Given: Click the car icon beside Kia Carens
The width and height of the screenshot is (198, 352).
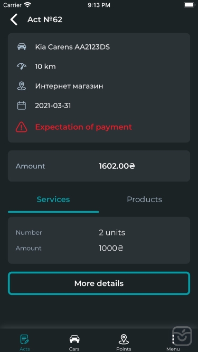Looking at the screenshot, I should coord(22,47).
